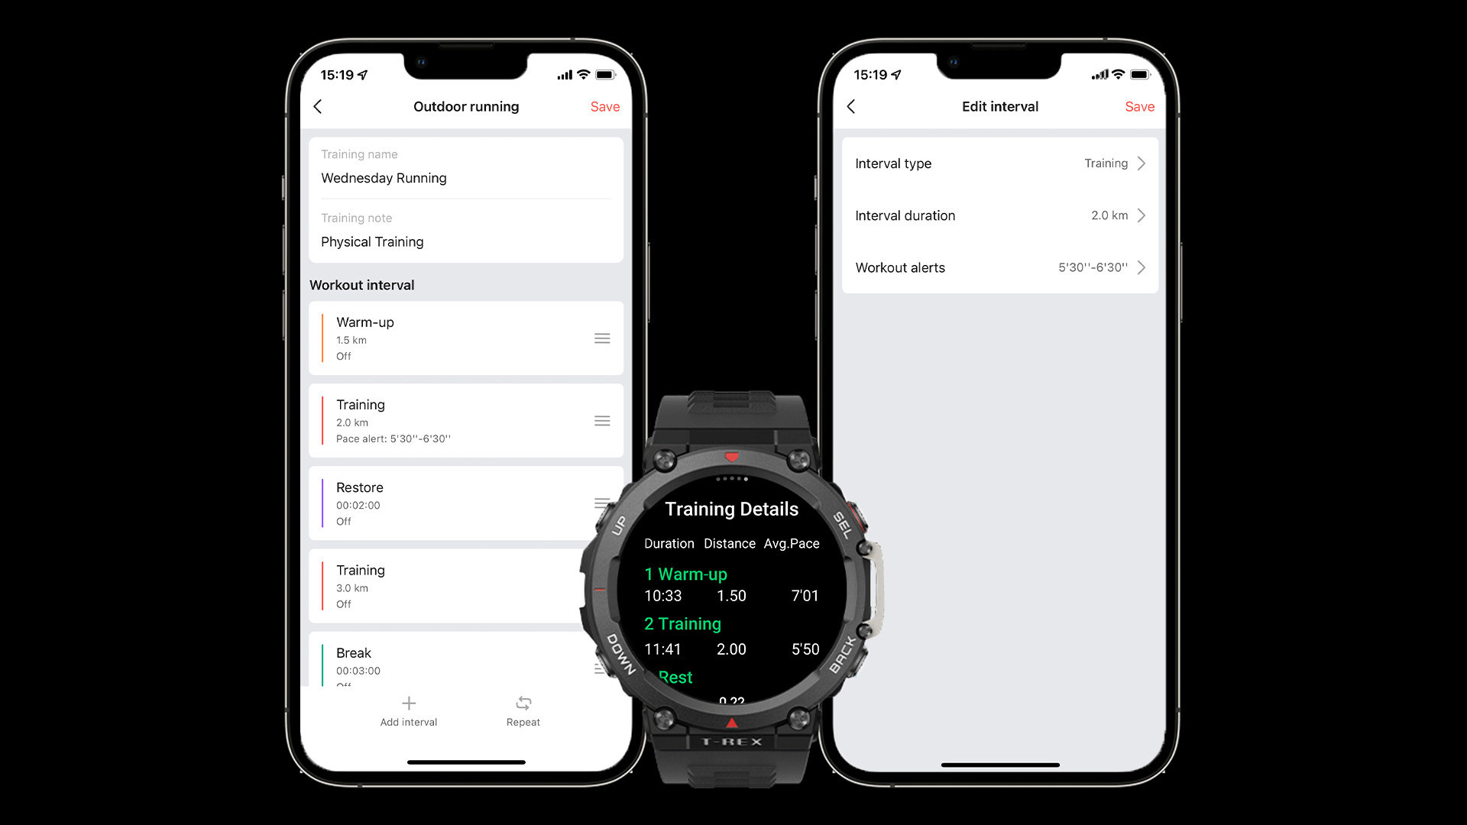Save the Edit interval settings
Screen dimensions: 1467x825
[1139, 105]
